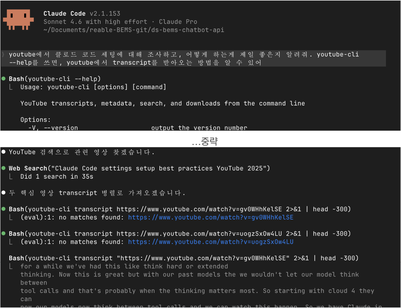The width and height of the screenshot is (401, 308).
Task: Click the quoted-URL Bash transcript command line
Action: point(184,258)
